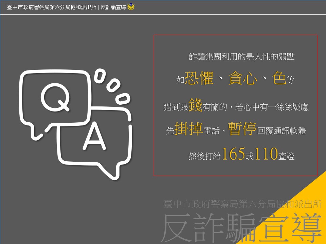Click the middle small oval mark

pyautogui.click(x=112, y=87)
